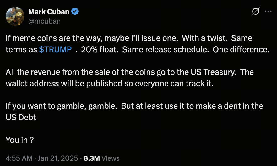Image resolution: width=277 pixels, height=166 pixels.
Task: Click the line starting 'wallet address will'
Action: [x=109, y=83]
